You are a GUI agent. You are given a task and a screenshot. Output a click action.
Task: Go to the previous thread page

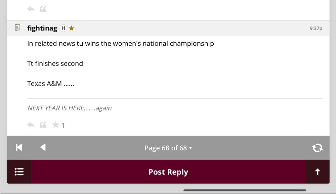43,147
